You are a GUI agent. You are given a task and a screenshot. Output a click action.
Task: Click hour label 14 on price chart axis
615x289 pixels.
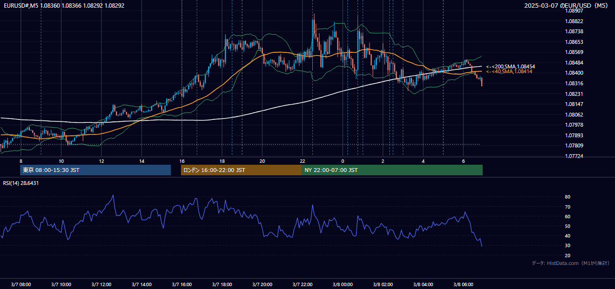[x=141, y=161]
